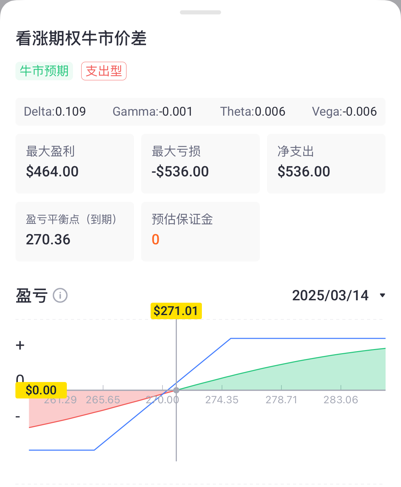Select the 净支出 $536.00 card

326,163
